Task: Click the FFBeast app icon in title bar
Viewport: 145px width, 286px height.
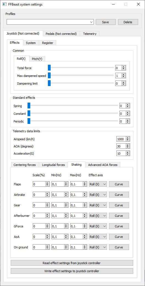Action: [x=5, y=4]
